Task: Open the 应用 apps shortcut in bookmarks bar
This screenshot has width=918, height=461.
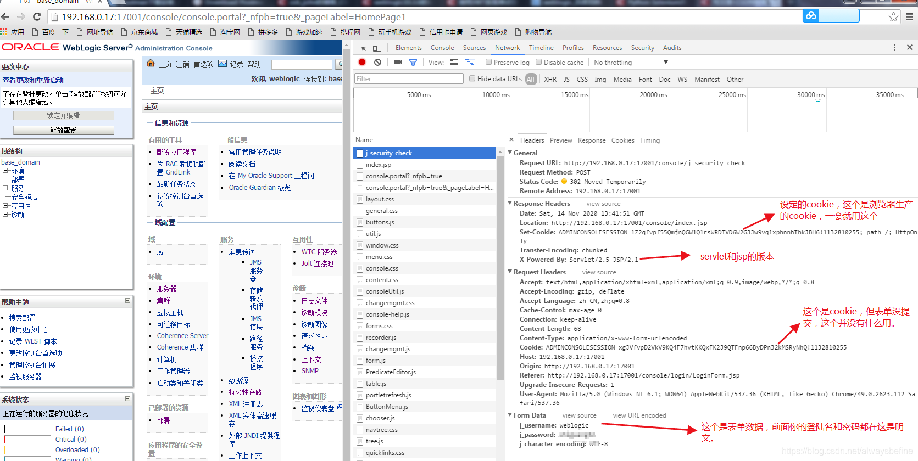Action: pyautogui.click(x=12, y=32)
